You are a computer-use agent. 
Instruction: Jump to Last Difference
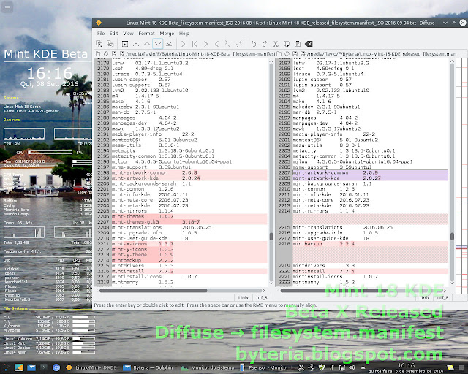pyautogui.click(x=169, y=44)
